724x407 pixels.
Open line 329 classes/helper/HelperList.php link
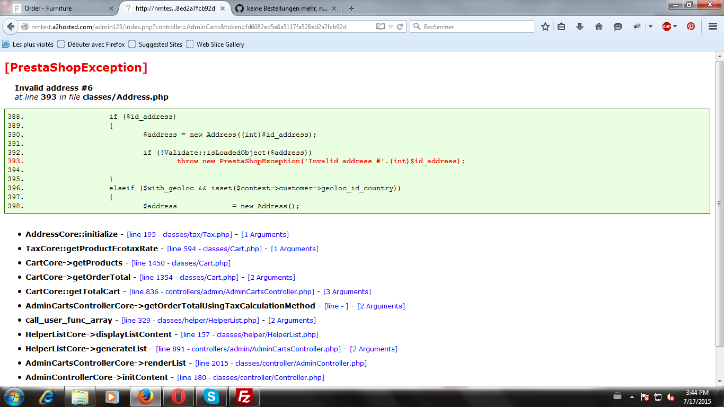tap(190, 320)
